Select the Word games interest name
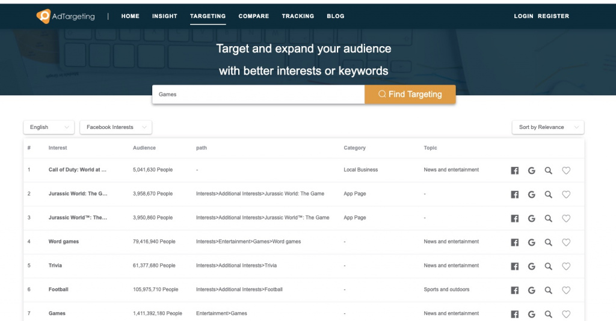This screenshot has height=321, width=616. [64, 241]
